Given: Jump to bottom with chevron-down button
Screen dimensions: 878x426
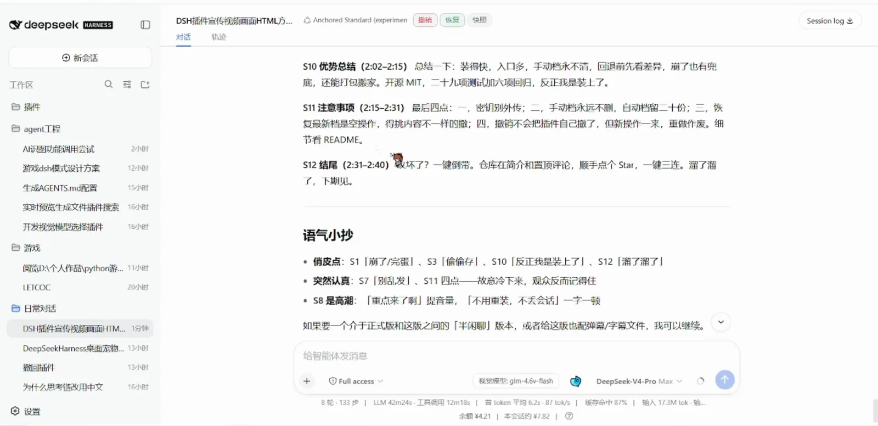Looking at the screenshot, I should (x=721, y=322).
